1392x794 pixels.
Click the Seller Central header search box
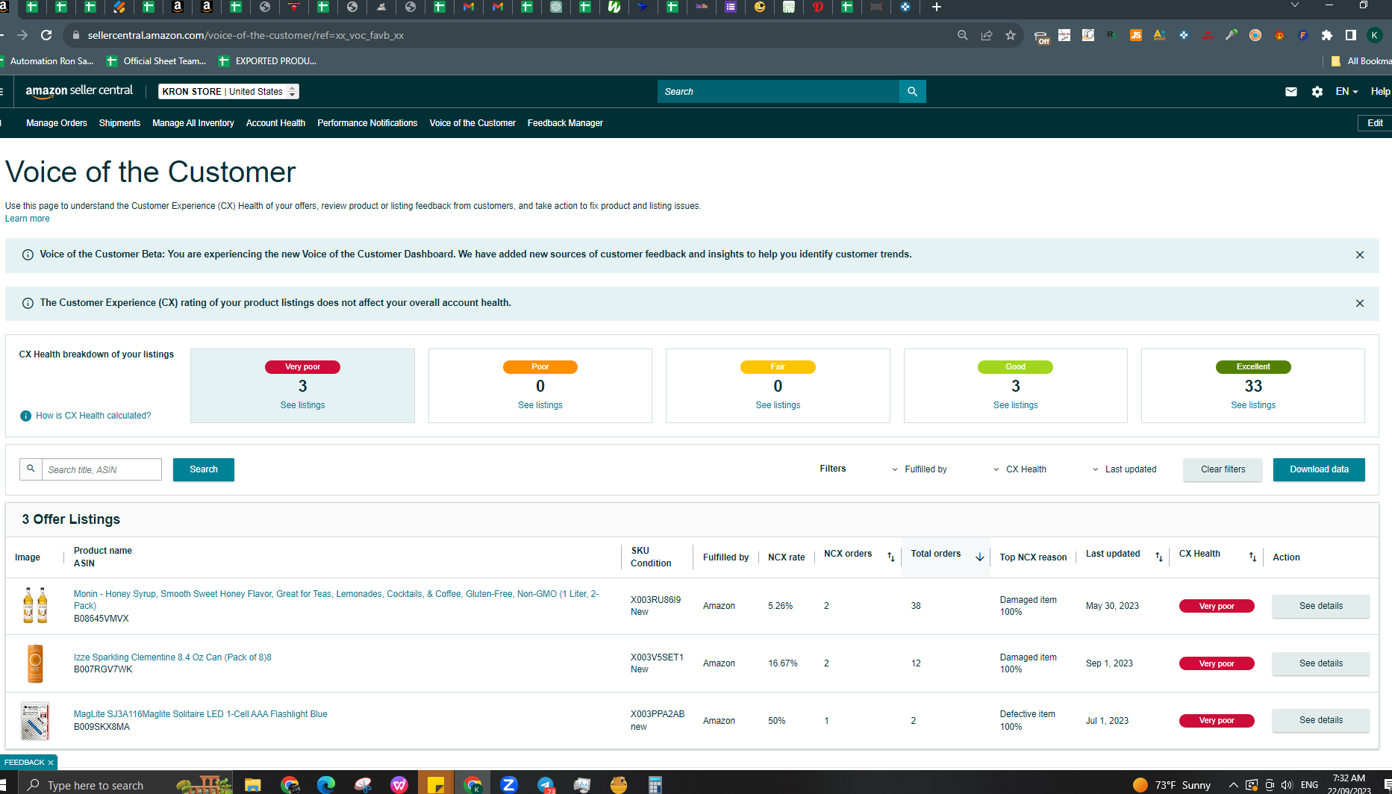point(778,91)
